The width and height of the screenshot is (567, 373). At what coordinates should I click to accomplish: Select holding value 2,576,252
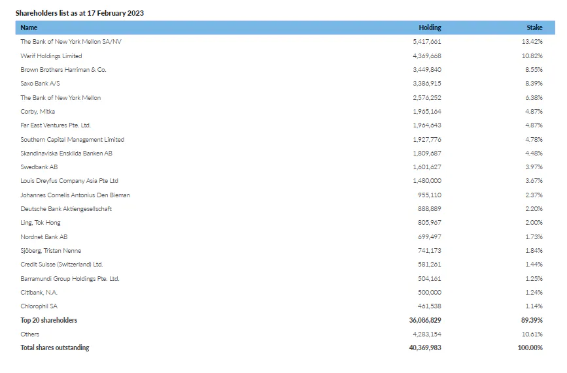[x=427, y=98]
